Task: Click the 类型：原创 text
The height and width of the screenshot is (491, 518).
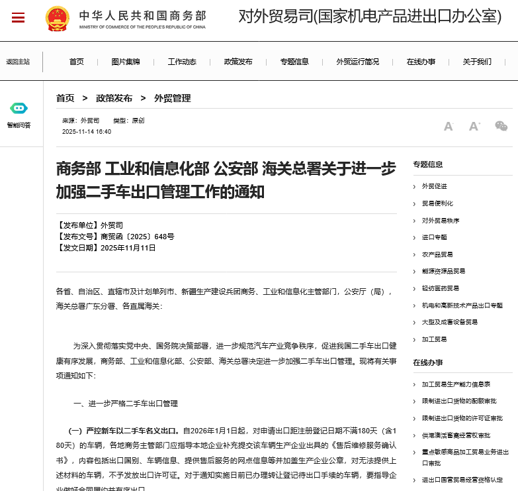Action: point(129,121)
